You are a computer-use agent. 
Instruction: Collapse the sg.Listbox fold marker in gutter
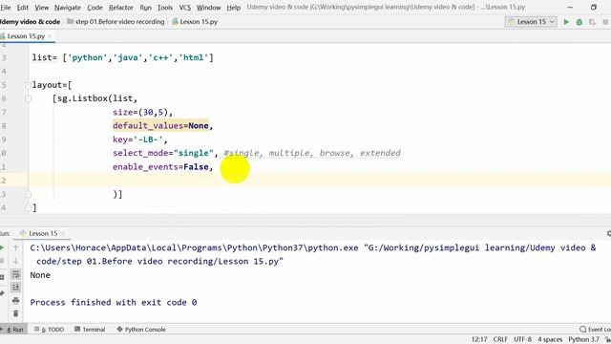(x=28, y=98)
